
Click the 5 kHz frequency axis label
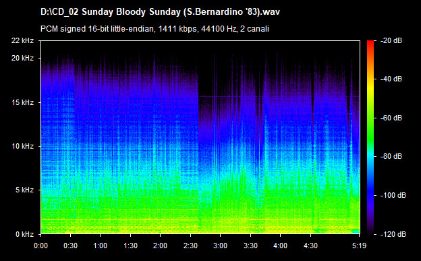pos(24,190)
